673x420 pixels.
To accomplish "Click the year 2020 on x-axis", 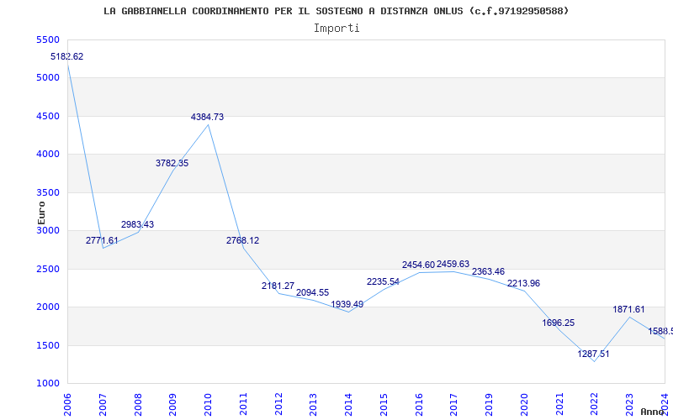I will click(524, 405).
